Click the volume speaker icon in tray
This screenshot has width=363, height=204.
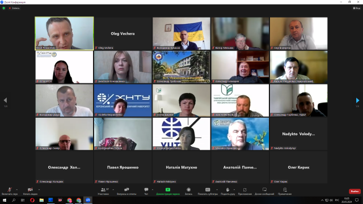tap(331, 200)
